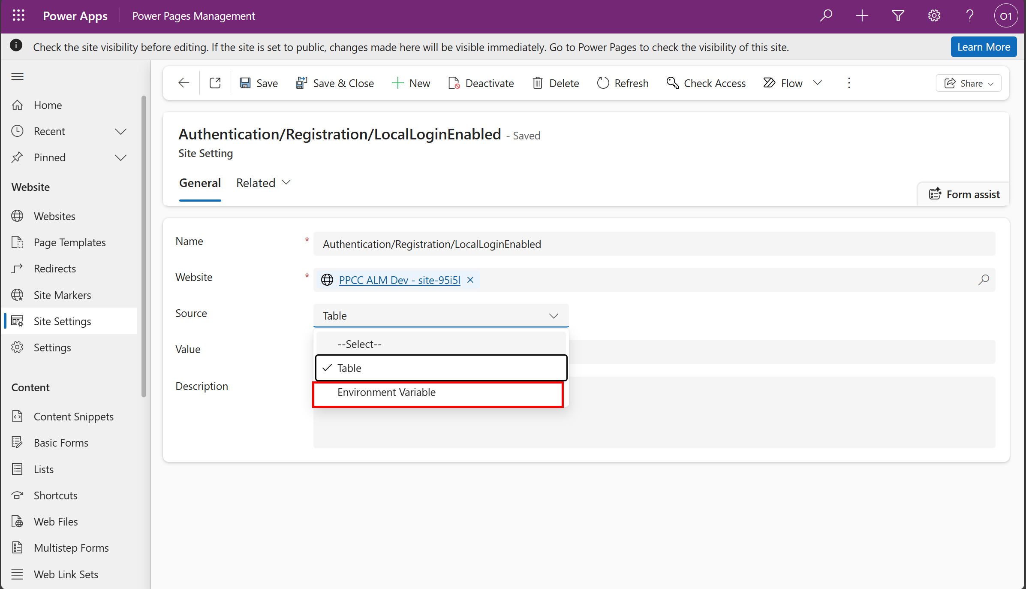Refresh the current form

click(622, 83)
